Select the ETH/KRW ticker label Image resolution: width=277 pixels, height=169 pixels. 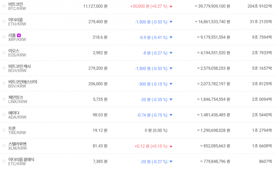pos(17,24)
